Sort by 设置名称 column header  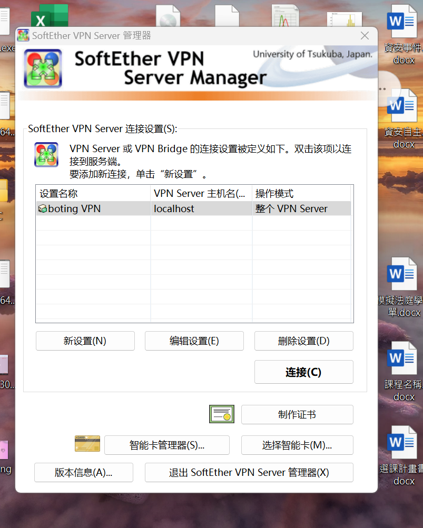coord(93,193)
